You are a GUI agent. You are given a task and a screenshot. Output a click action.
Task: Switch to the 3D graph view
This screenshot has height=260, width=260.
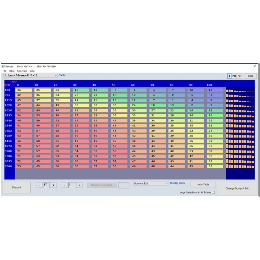pos(239,76)
